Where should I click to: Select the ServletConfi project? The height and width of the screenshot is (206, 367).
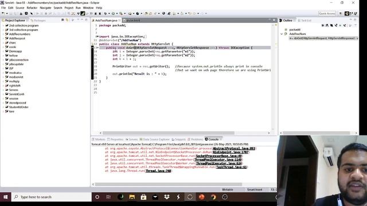(x=17, y=94)
